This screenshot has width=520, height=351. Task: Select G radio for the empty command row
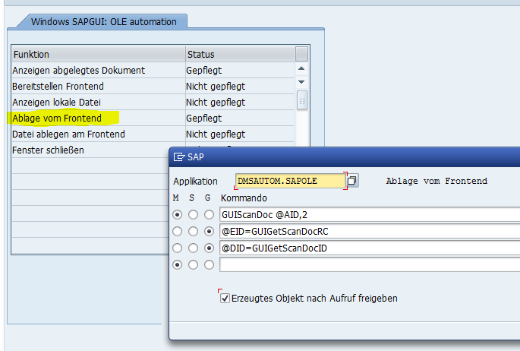pos(209,264)
